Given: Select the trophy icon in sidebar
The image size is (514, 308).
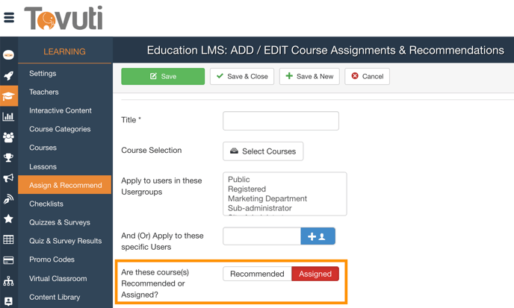Looking at the screenshot, I should pyautogui.click(x=8, y=158).
